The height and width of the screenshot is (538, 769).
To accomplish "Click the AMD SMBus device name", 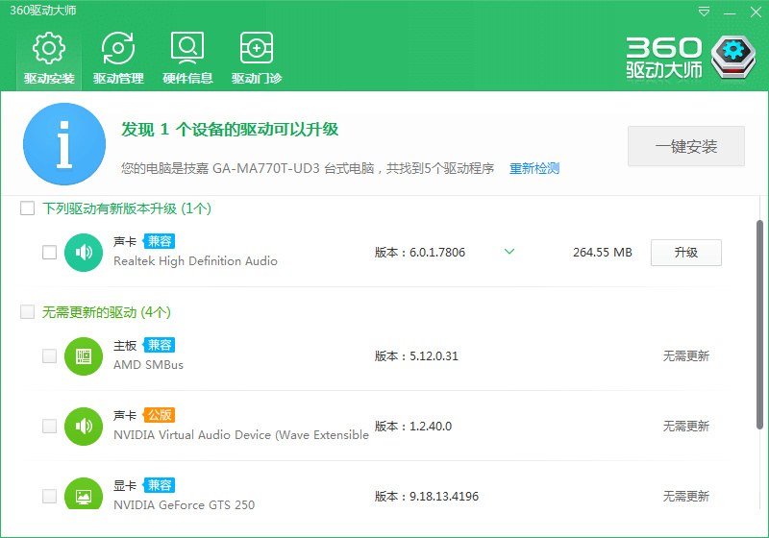I will click(x=148, y=365).
